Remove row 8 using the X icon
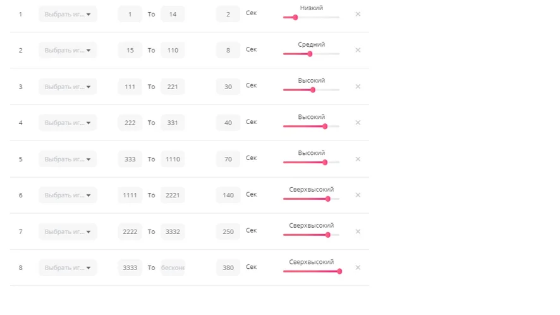560x315 pixels. tap(358, 268)
